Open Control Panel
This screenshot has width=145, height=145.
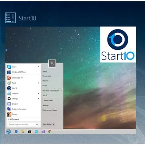[x=47, y=101]
